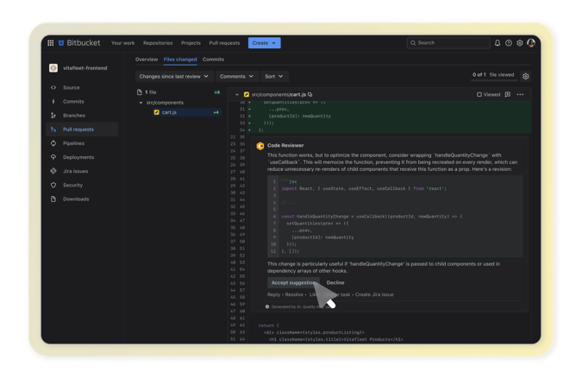
Task: Click the Pipelines sidebar icon
Action: tap(53, 143)
